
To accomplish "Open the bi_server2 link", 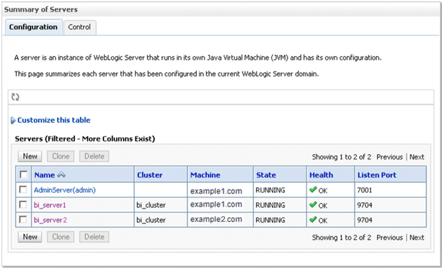I will 51,220.
